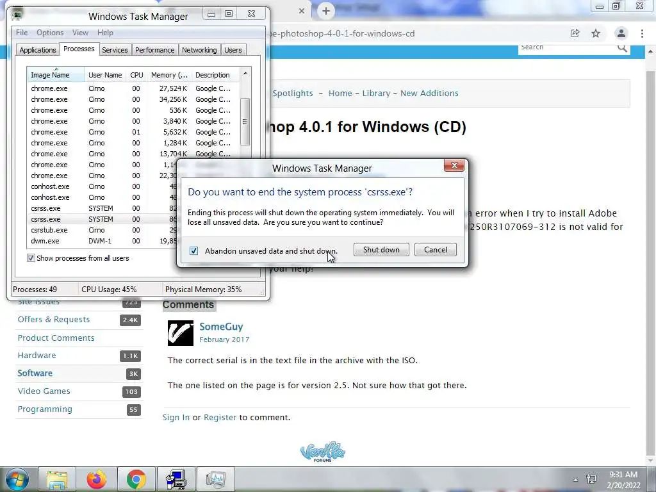Click February 2017 comment date link
The image size is (656, 492).
click(x=224, y=340)
